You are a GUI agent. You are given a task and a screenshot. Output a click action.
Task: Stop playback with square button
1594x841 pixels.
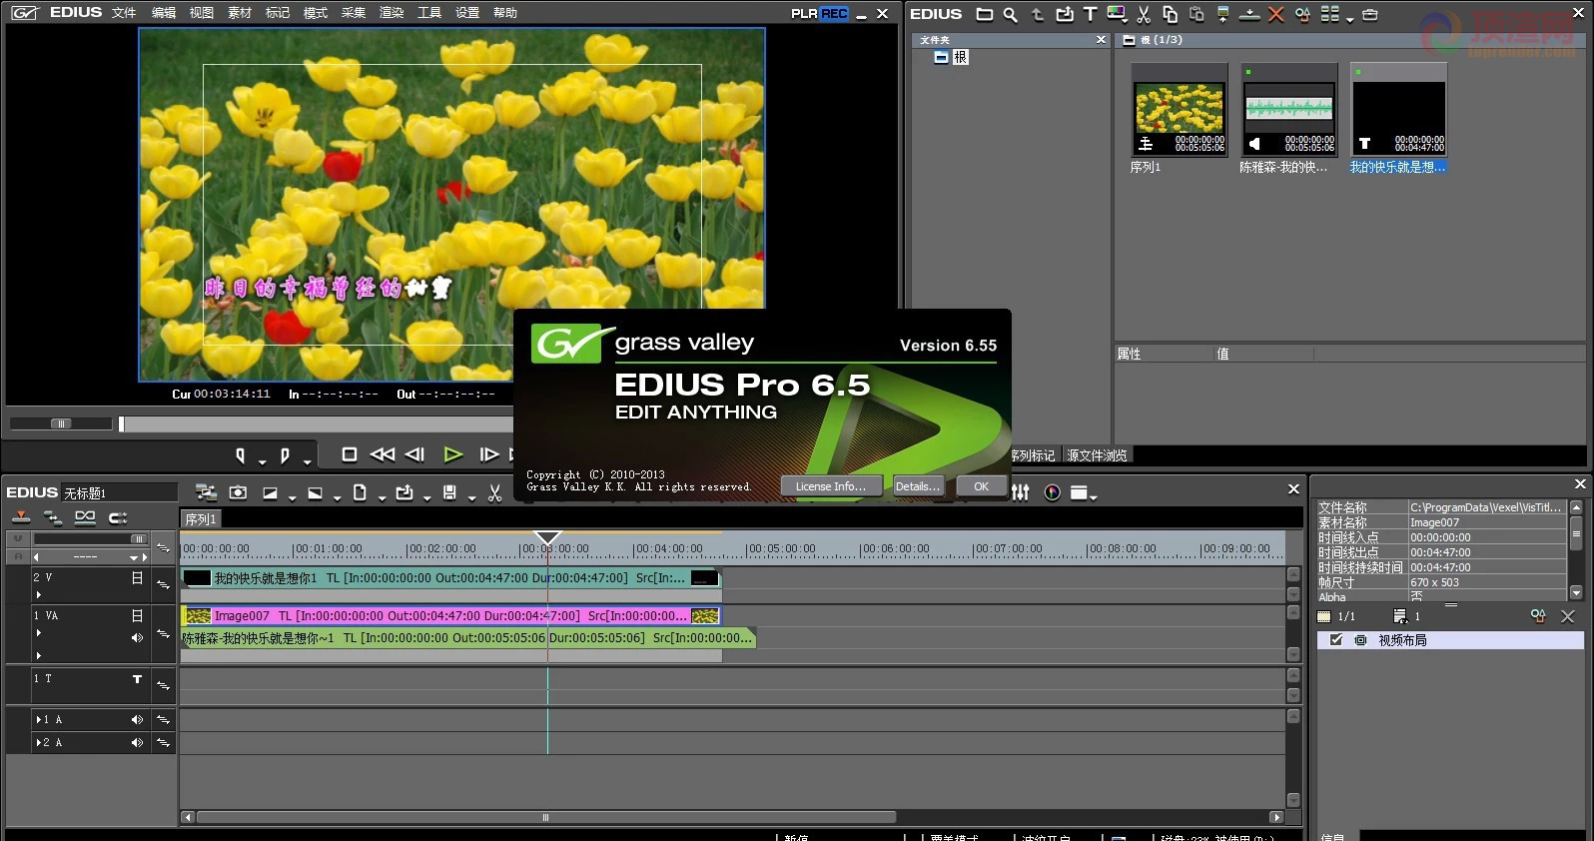[x=350, y=454]
